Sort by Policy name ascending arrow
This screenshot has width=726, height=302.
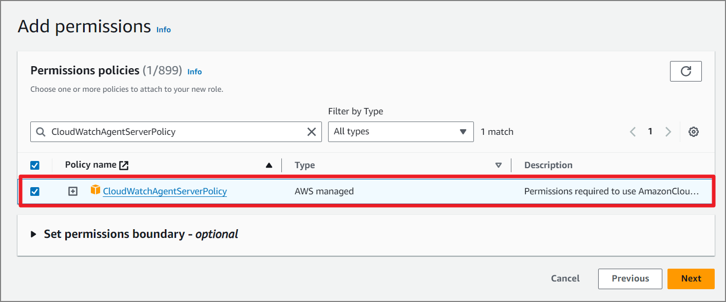tap(269, 165)
